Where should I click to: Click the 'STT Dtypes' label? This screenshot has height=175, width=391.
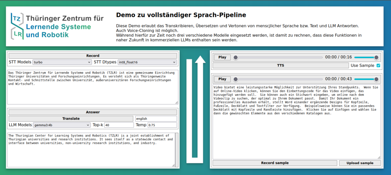pyautogui.click(x=105, y=62)
